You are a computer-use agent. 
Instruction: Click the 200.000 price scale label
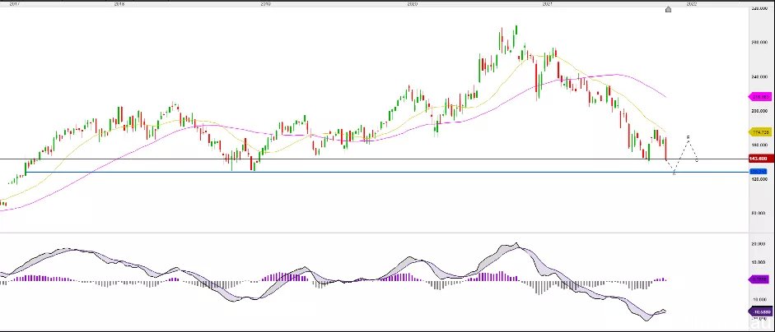759,111
